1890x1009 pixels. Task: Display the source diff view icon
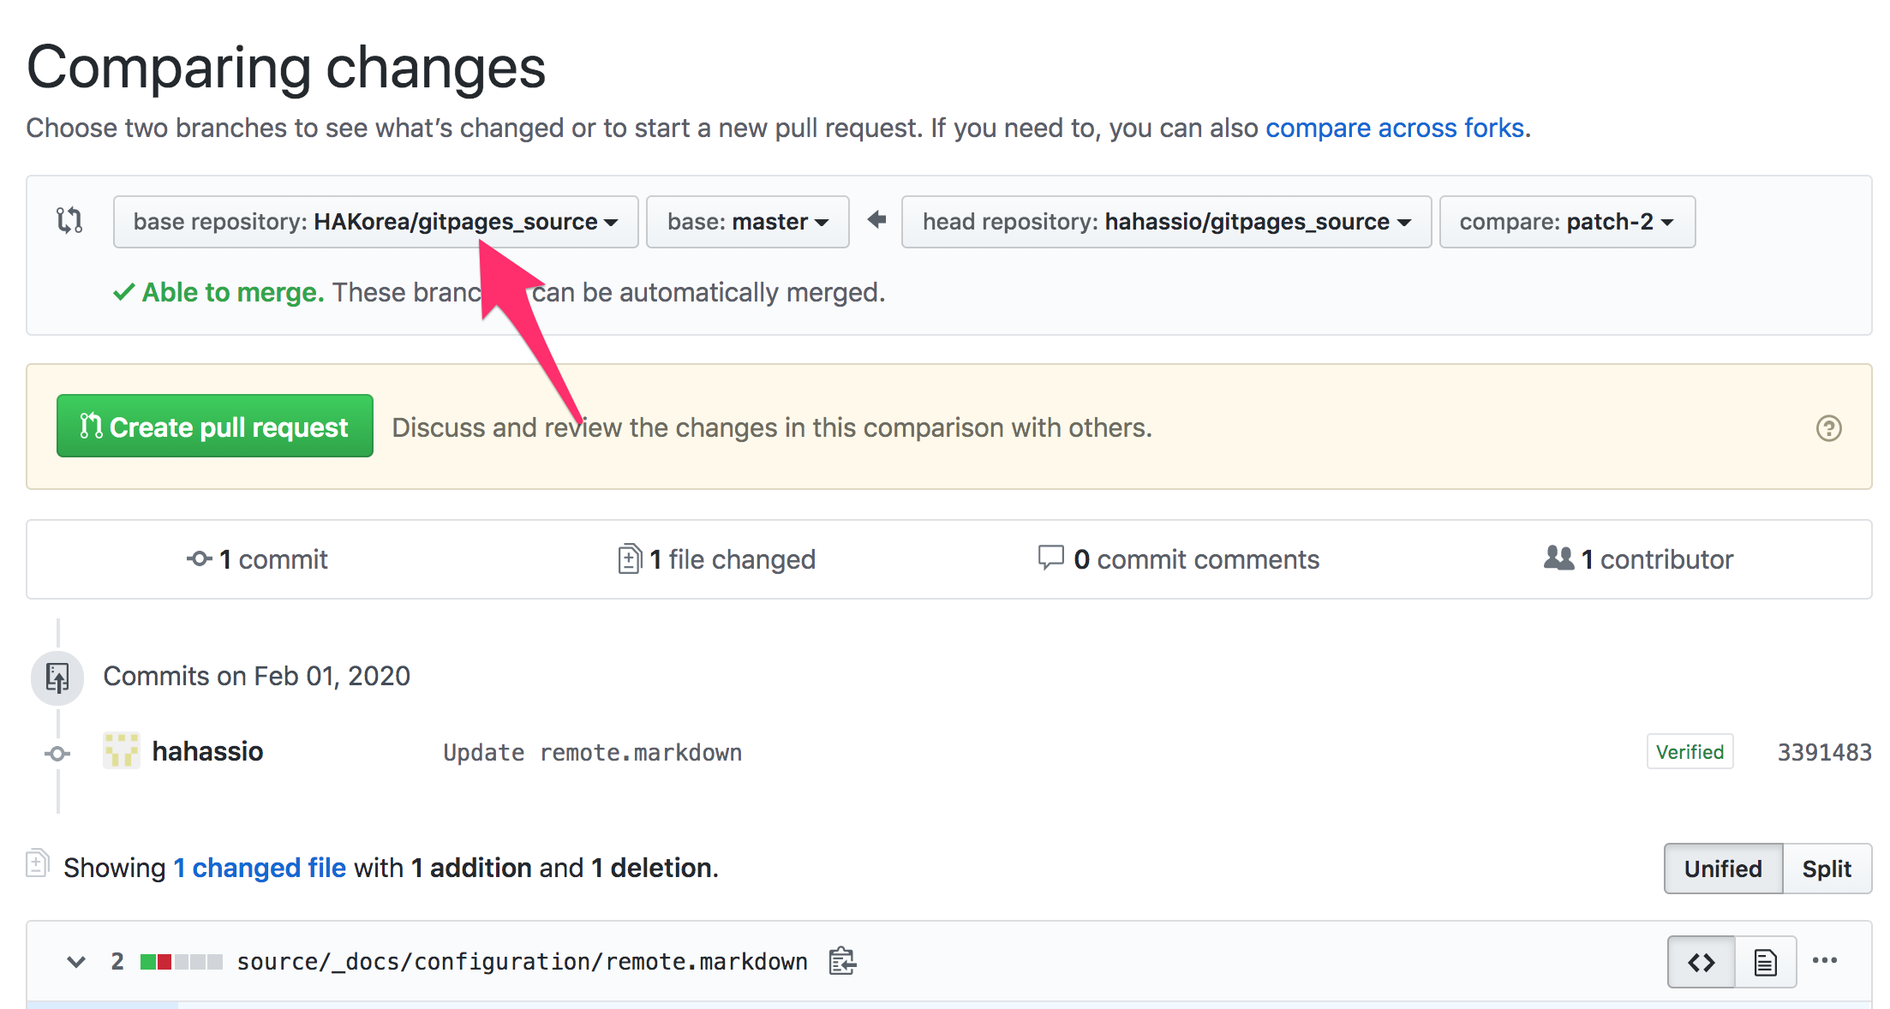(x=1701, y=962)
